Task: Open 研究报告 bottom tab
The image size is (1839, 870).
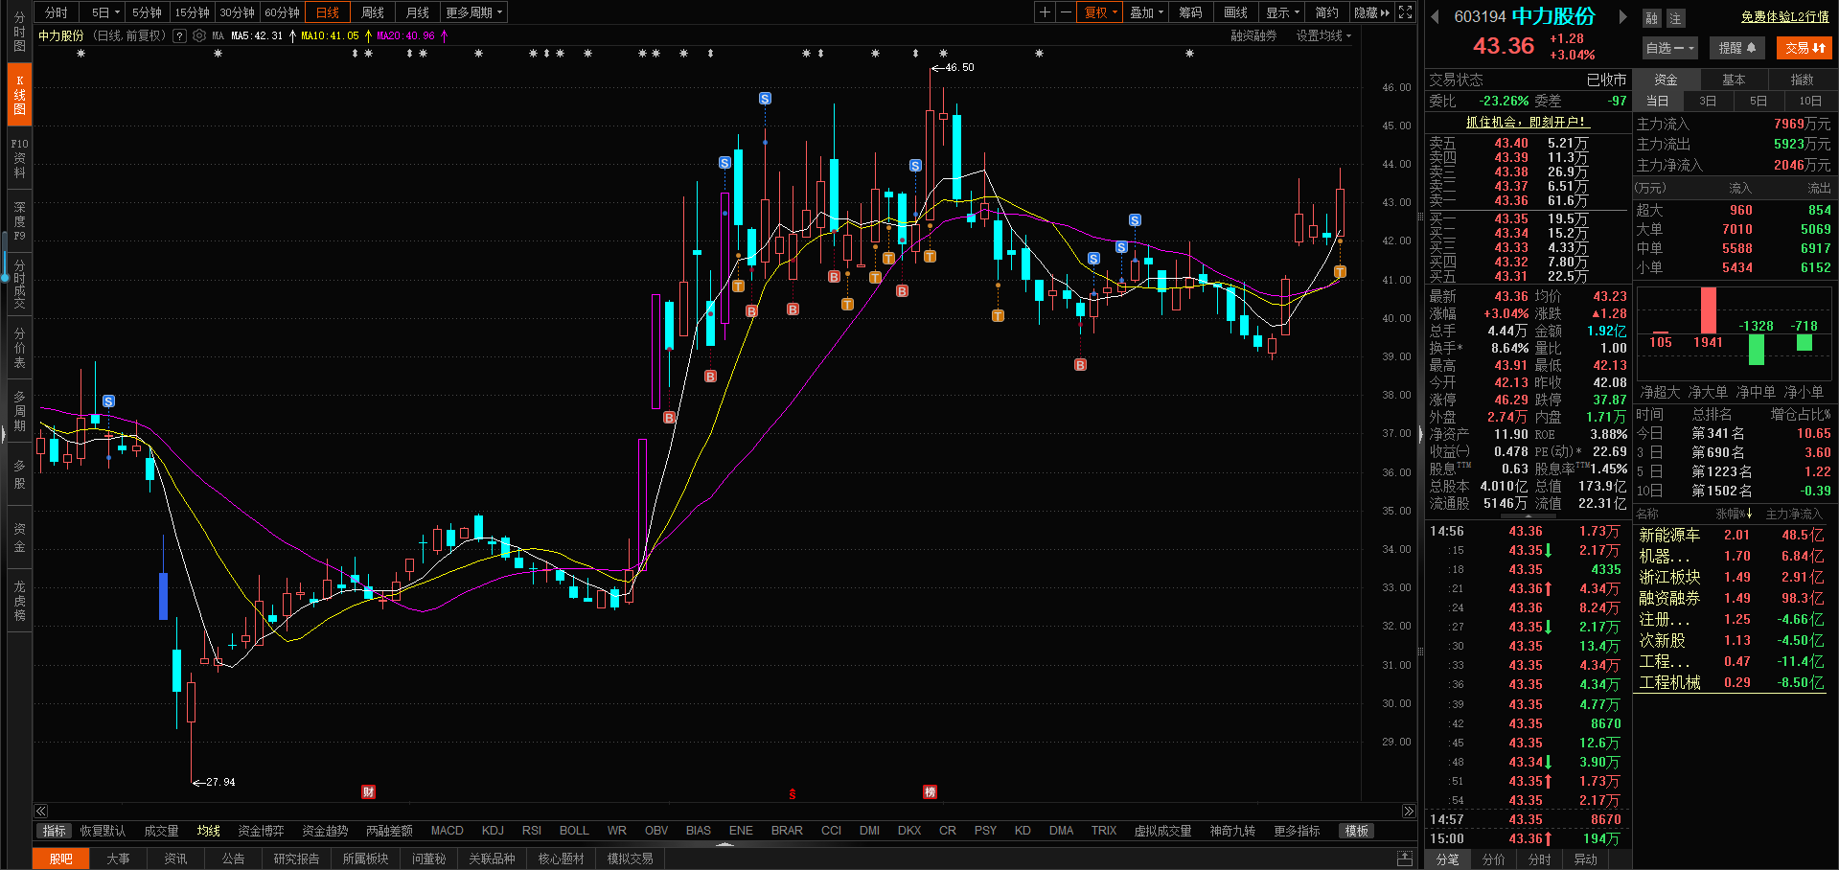Action: coord(296,859)
